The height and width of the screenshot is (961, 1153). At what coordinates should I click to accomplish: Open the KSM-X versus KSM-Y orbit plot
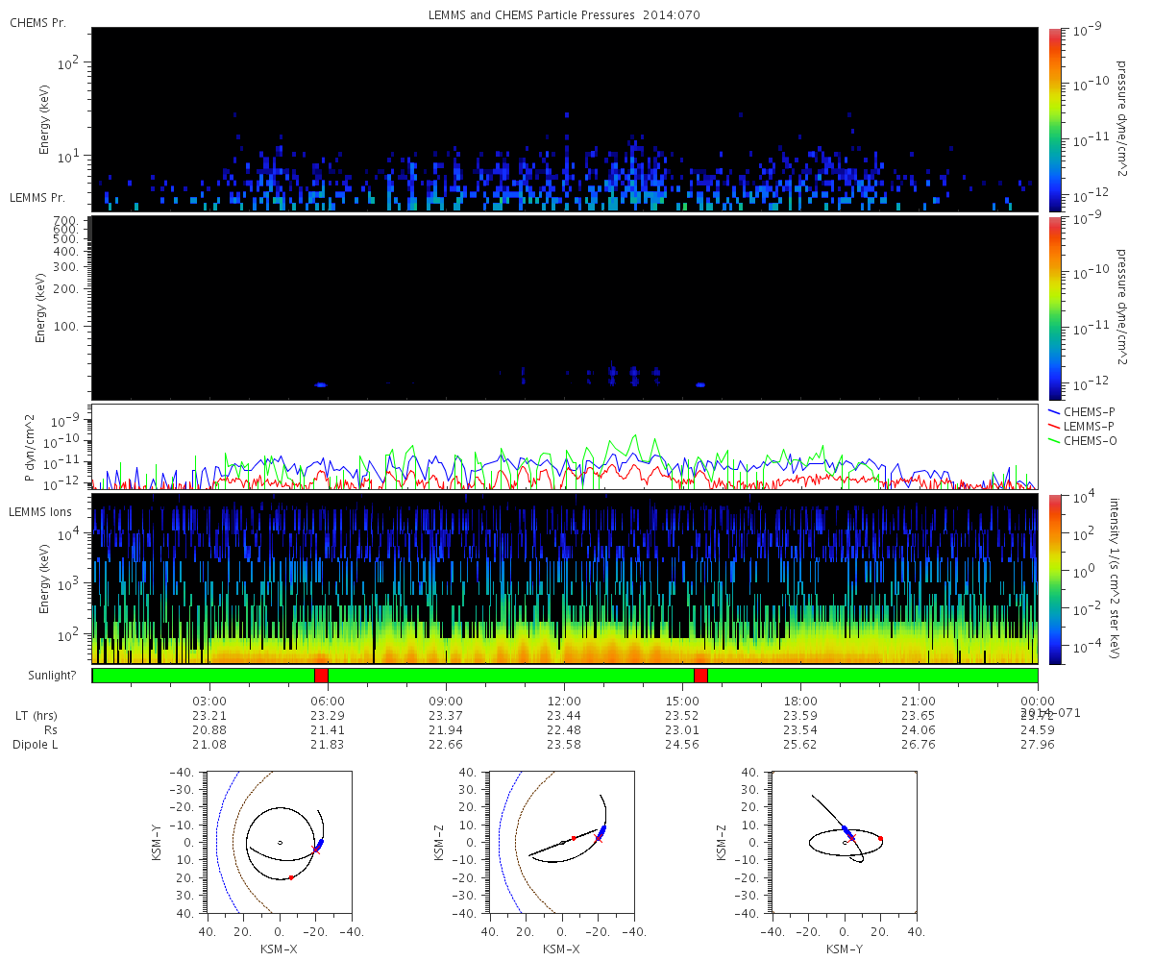pyautogui.click(x=279, y=843)
